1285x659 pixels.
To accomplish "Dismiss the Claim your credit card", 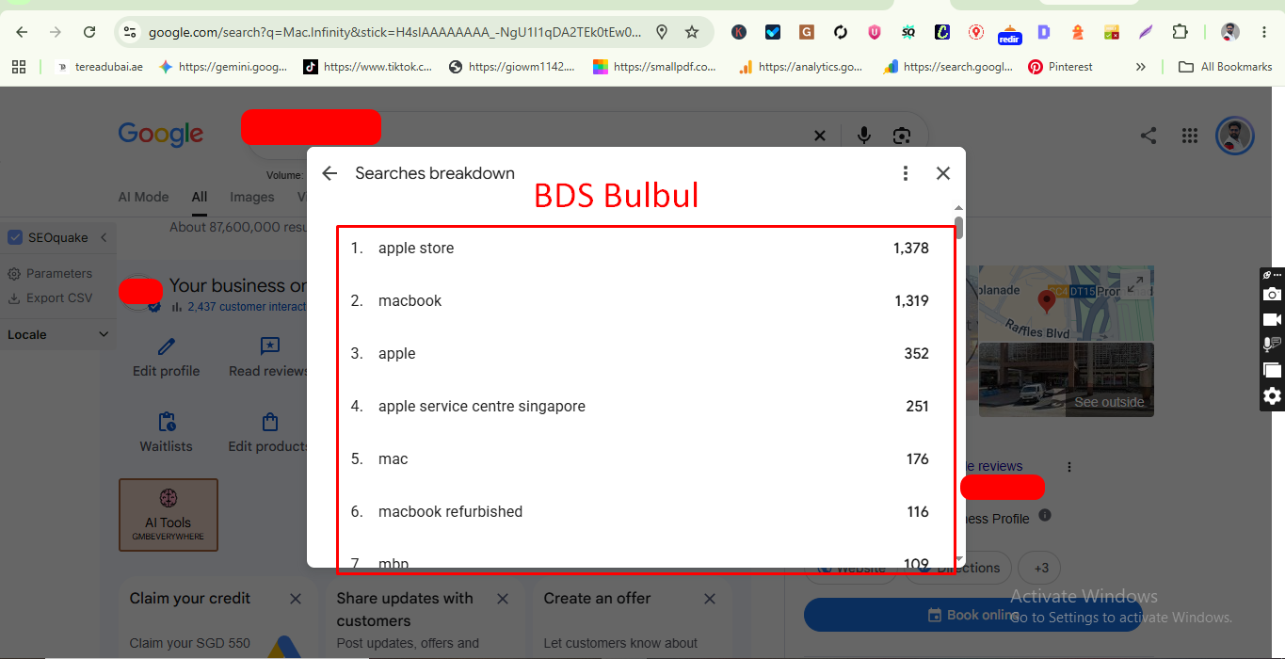I will pos(296,599).
